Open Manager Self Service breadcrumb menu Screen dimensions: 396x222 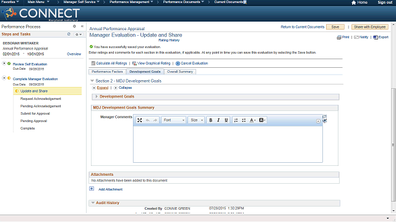pyautogui.click(x=81, y=2)
